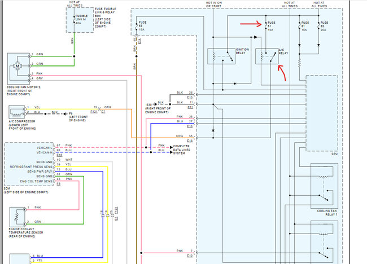Click the 'SENS PWR SPLY' pin label
This screenshot has width=367, height=264.
tap(40, 171)
